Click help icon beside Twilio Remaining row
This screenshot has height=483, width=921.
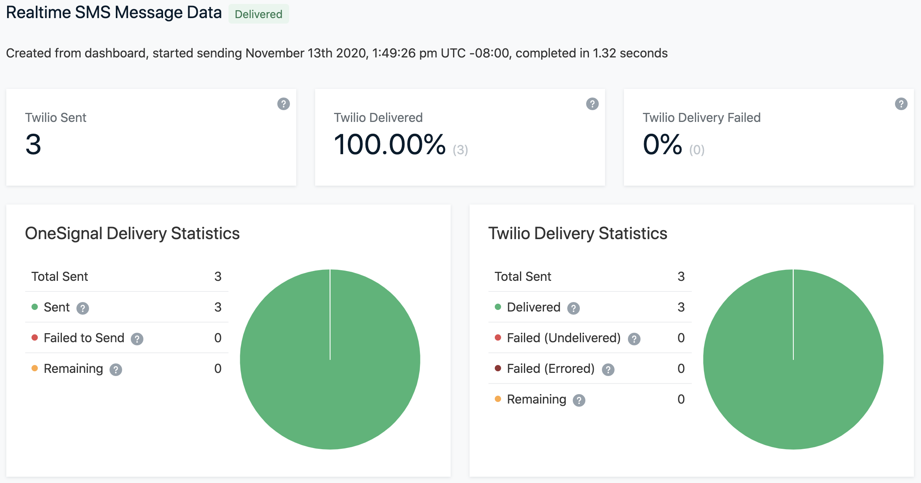click(579, 400)
